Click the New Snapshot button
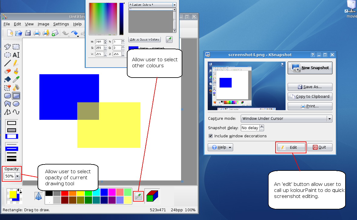 [x=310, y=68]
